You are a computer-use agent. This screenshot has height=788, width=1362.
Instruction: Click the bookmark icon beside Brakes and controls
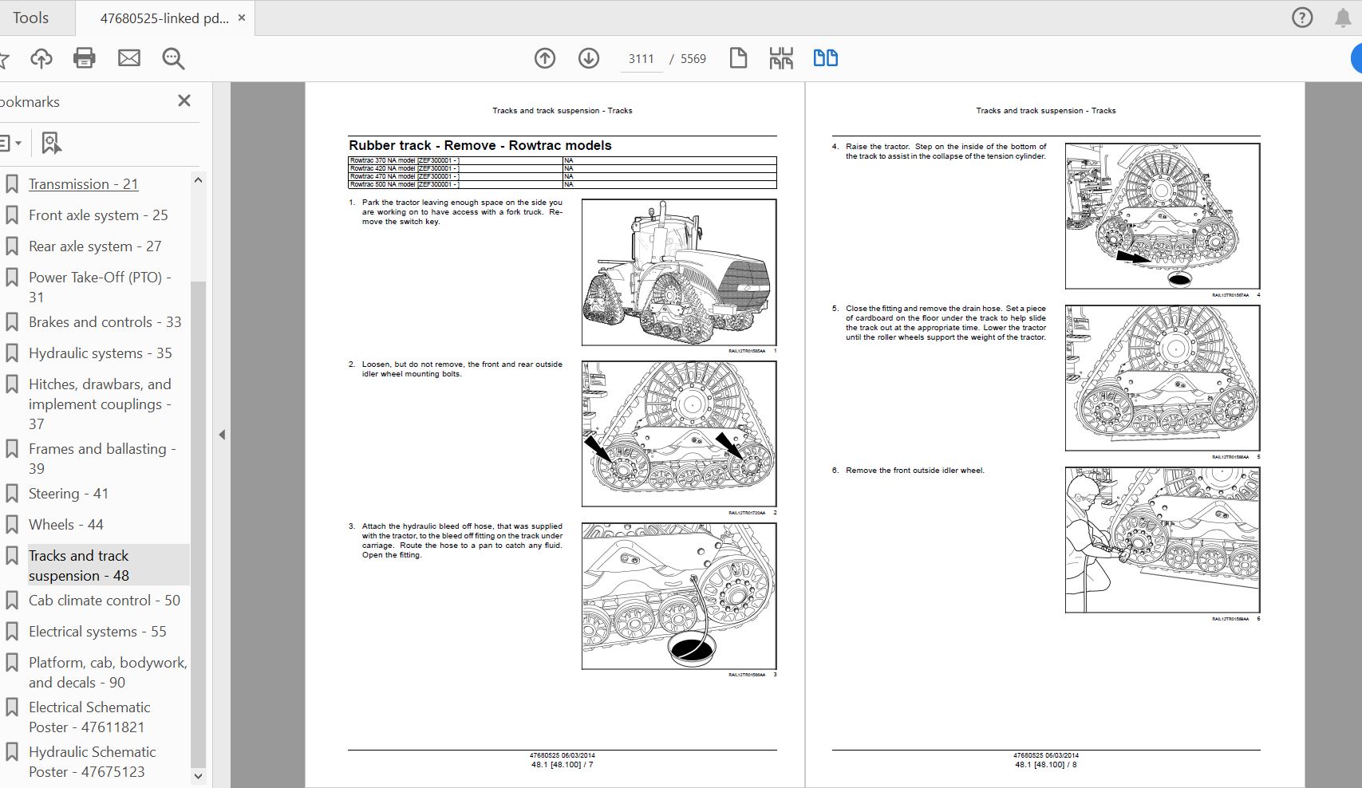click(12, 322)
